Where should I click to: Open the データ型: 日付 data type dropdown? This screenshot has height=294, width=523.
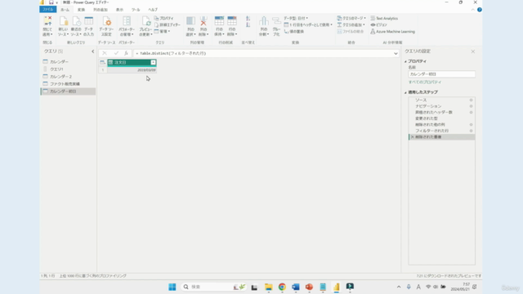[296, 18]
